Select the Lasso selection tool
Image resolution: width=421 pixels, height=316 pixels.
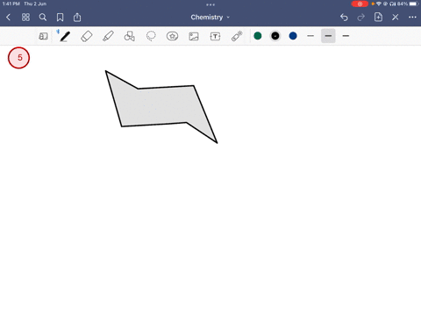pyautogui.click(x=151, y=36)
